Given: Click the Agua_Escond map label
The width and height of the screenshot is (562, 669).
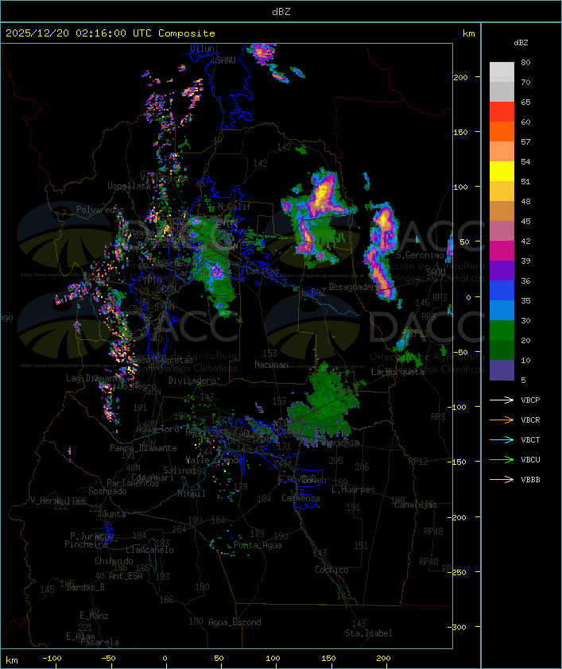Looking at the screenshot, I should (234, 622).
